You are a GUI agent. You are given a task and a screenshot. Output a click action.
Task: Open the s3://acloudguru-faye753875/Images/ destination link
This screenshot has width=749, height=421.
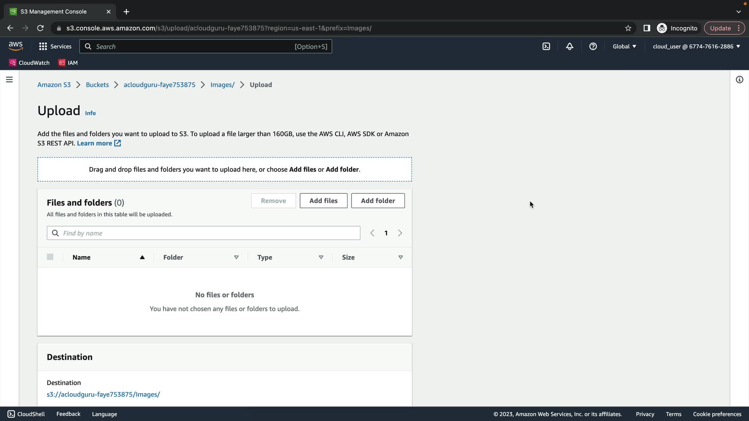[x=103, y=394]
